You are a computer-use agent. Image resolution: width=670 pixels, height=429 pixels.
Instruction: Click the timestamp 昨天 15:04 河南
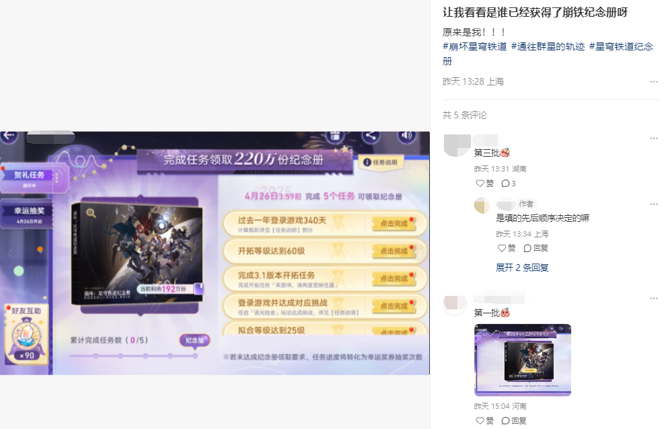click(500, 406)
